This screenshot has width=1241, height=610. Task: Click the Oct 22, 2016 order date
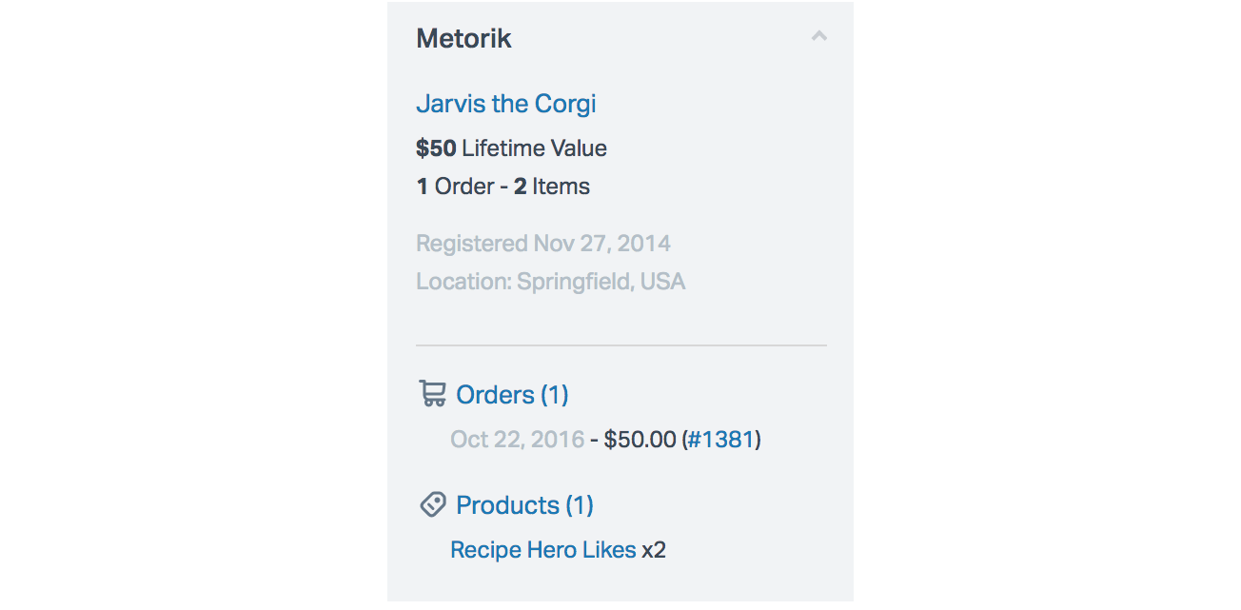pyautogui.click(x=517, y=440)
